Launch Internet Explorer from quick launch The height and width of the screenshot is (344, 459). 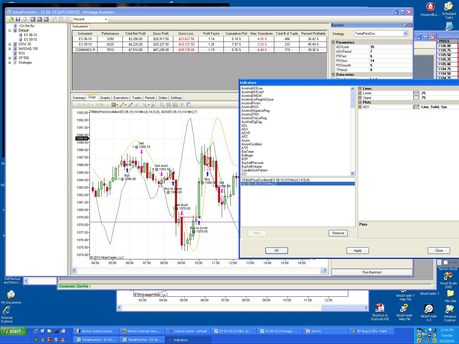tap(36, 331)
